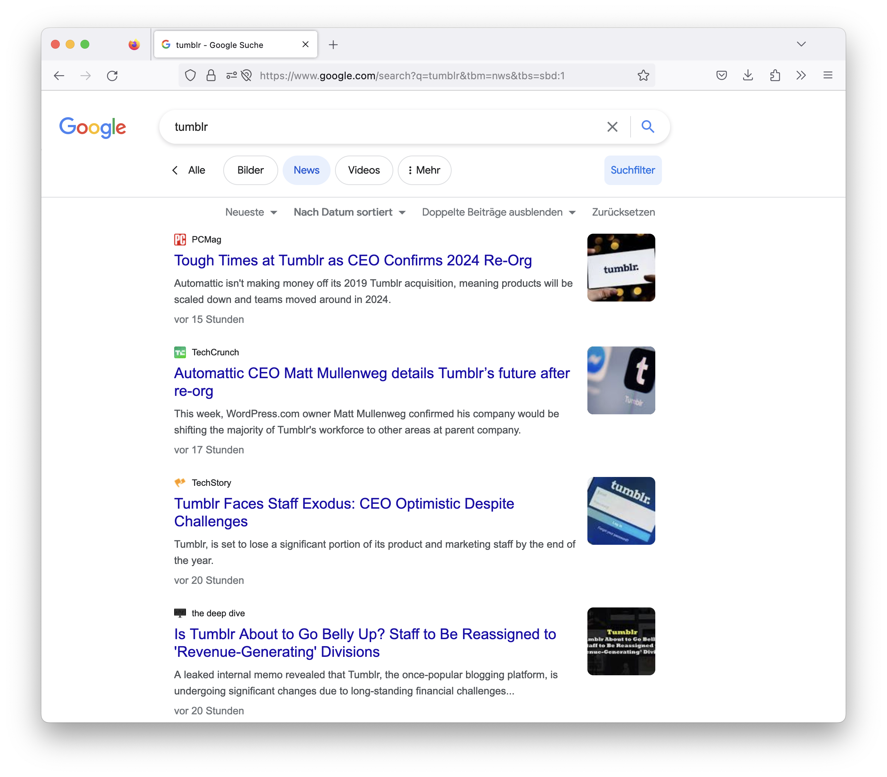Click the vor 15 Stunden timestamp
Viewport: 887px width, 777px height.
pyautogui.click(x=209, y=319)
